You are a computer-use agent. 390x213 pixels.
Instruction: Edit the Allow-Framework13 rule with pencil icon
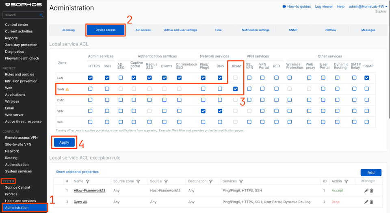coord(366,190)
